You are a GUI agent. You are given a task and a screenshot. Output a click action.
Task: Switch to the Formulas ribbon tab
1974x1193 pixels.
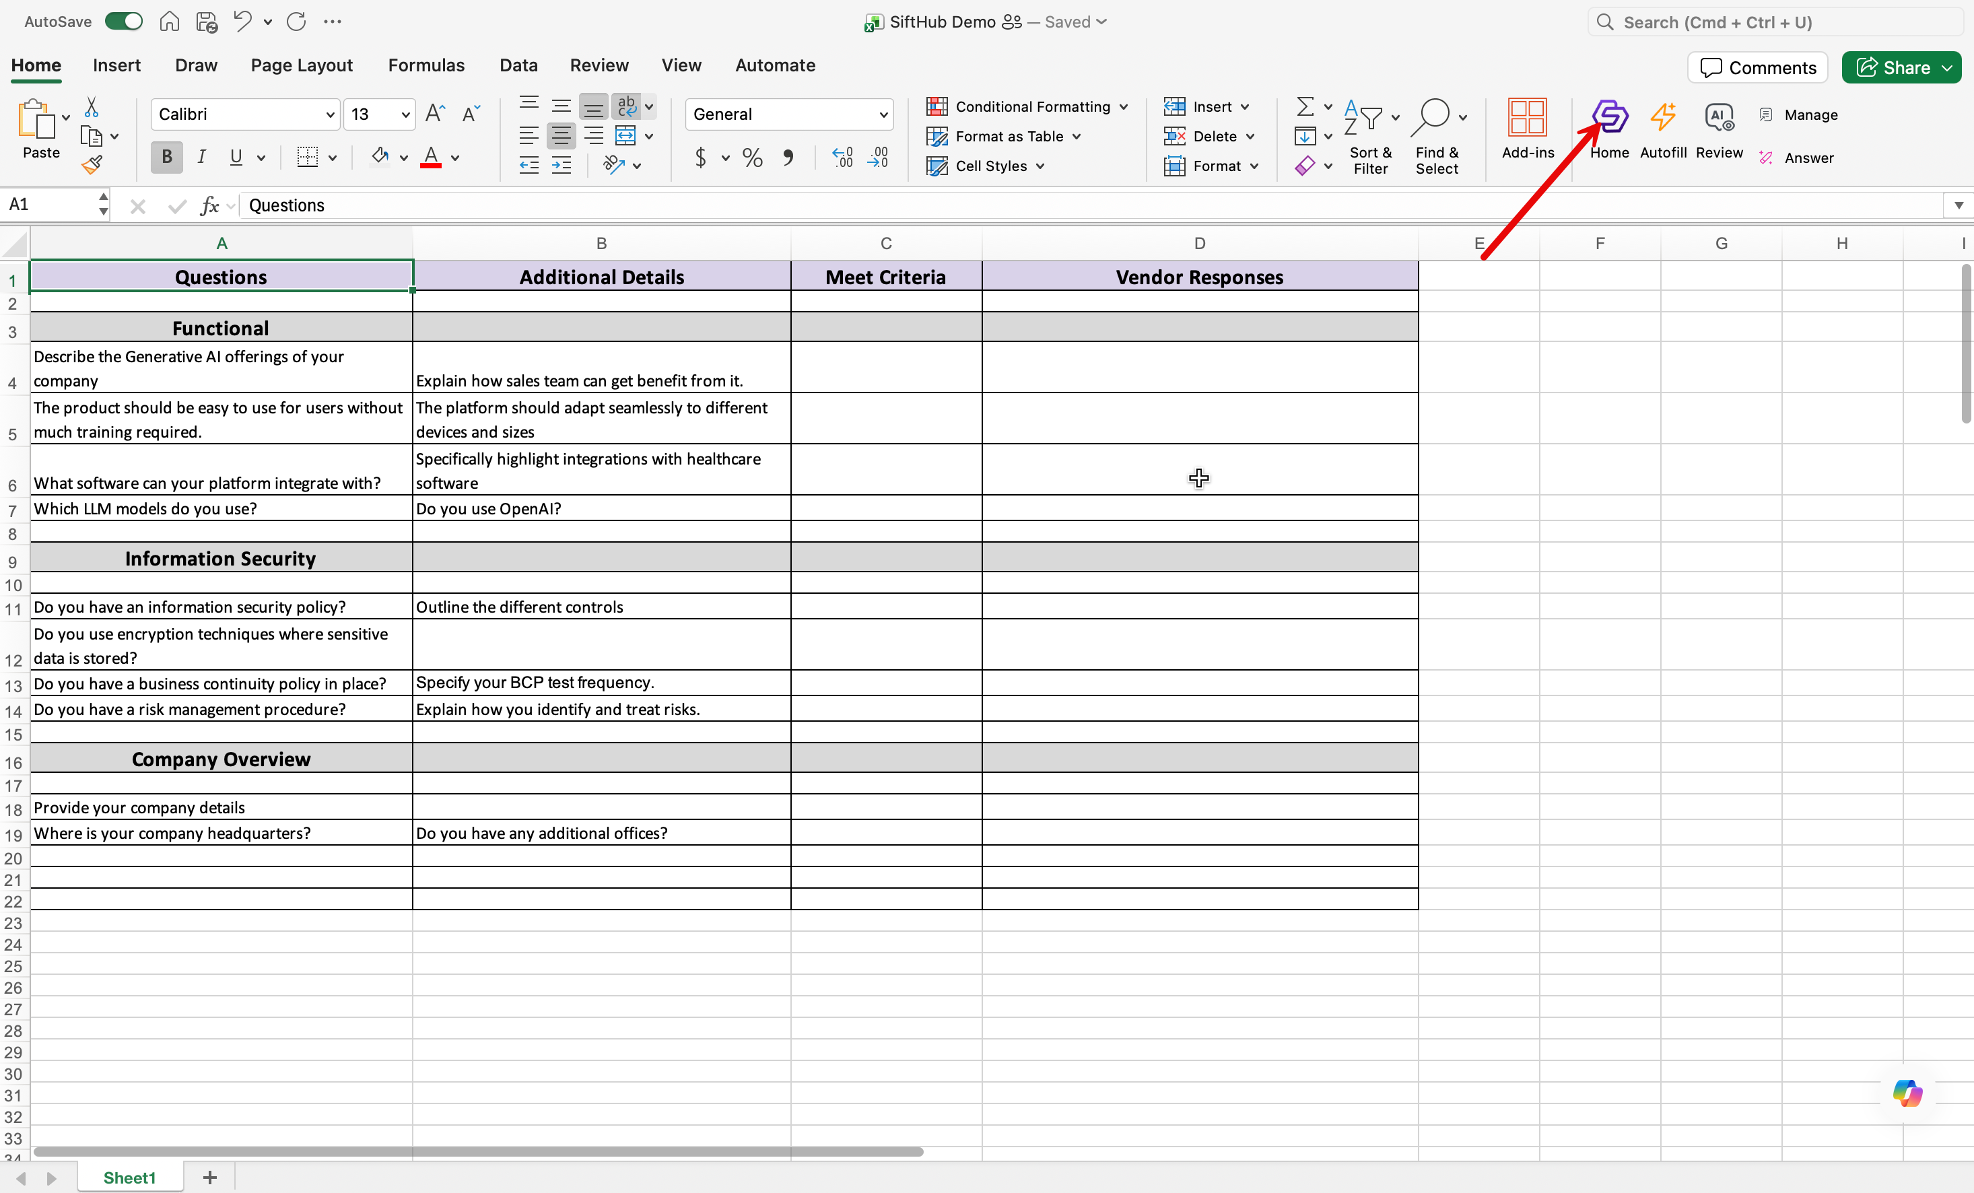426,66
